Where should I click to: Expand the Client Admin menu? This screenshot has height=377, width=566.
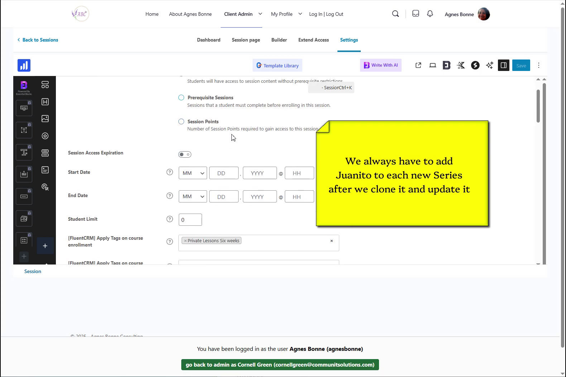pyautogui.click(x=260, y=14)
